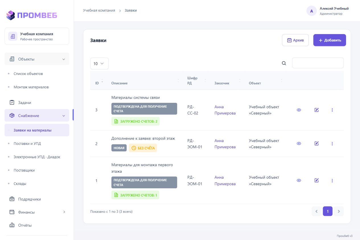Focus the search input field
360x240 pixels.
(x=318, y=63)
